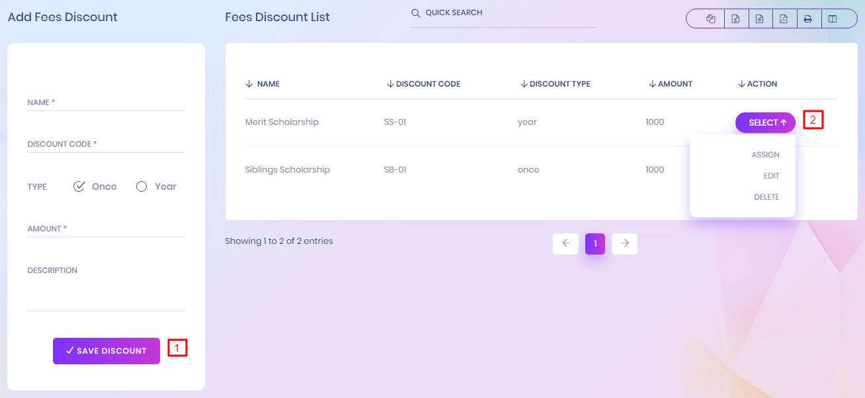
Task: Choose Edit from the action menu
Action: click(771, 176)
